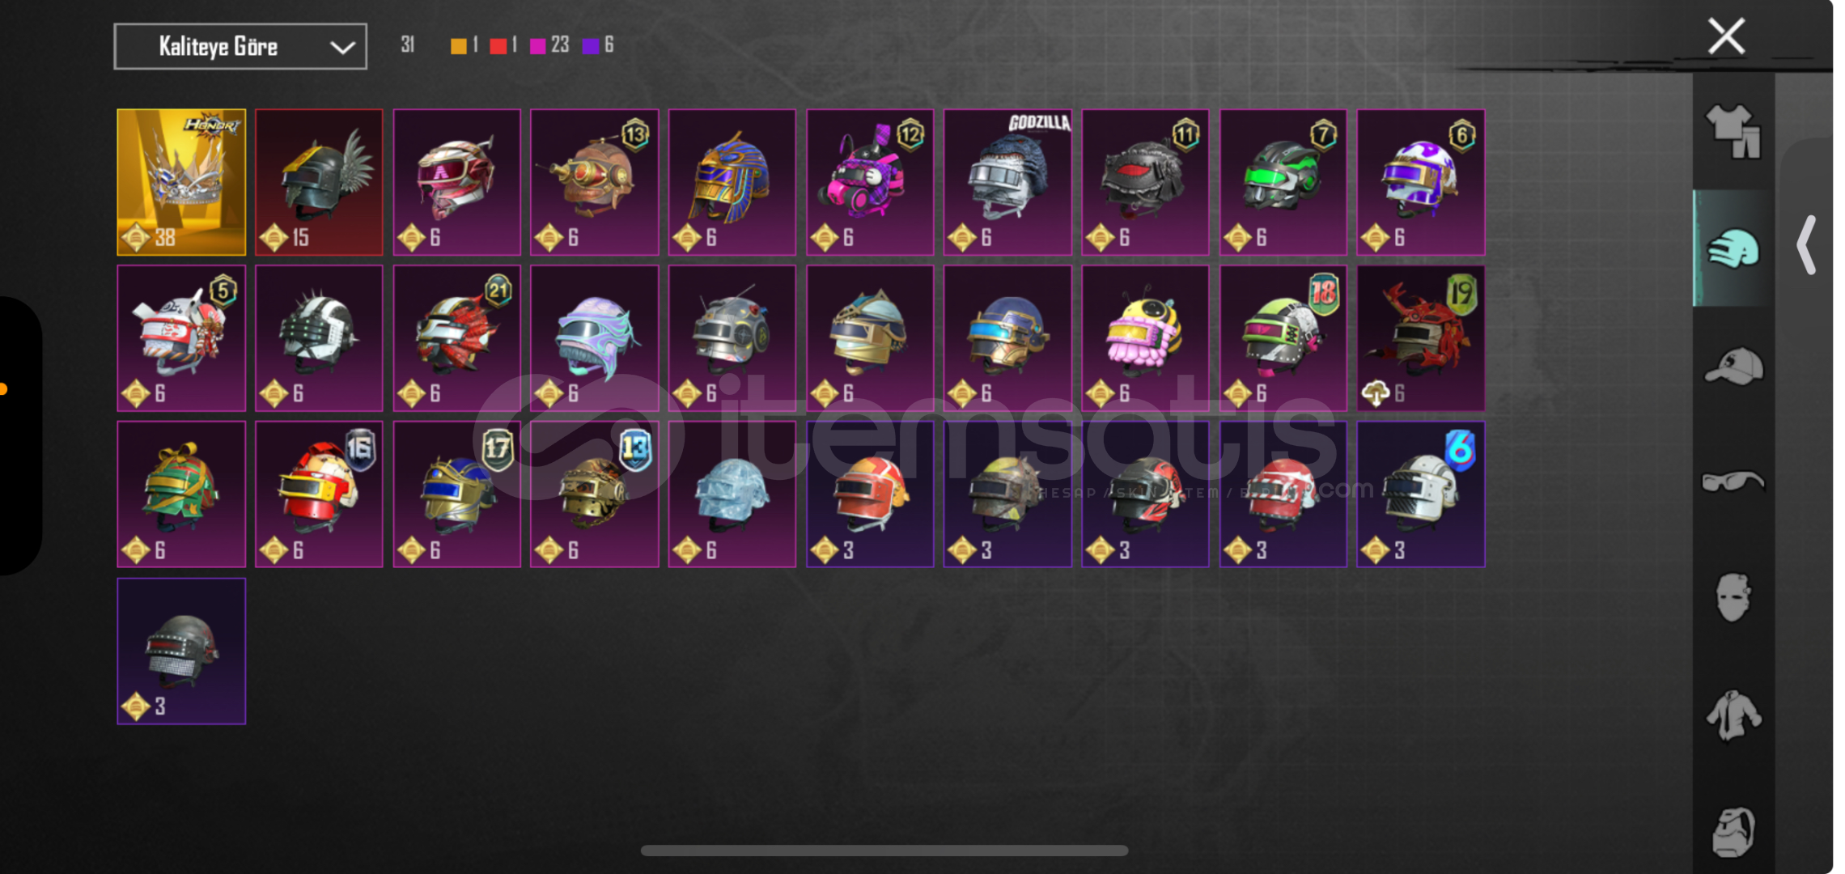Choose the Godzilla helmet skin

[x=1007, y=182]
